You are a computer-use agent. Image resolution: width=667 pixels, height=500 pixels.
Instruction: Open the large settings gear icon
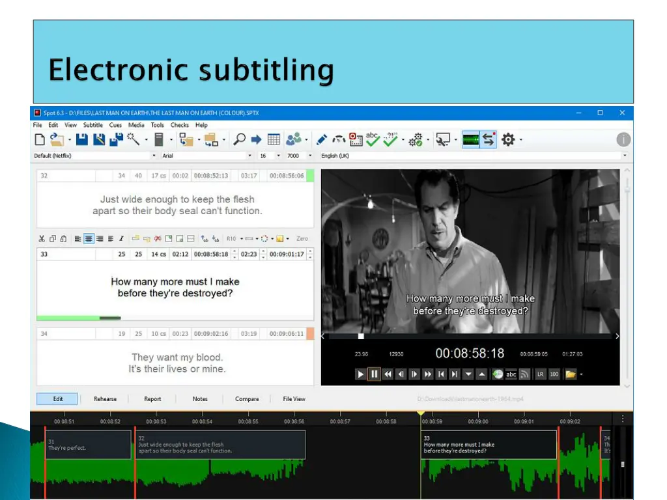click(x=508, y=139)
